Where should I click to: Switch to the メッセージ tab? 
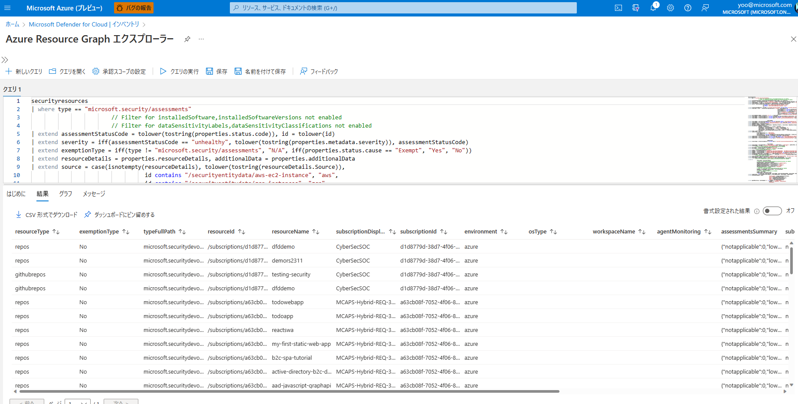(x=93, y=194)
